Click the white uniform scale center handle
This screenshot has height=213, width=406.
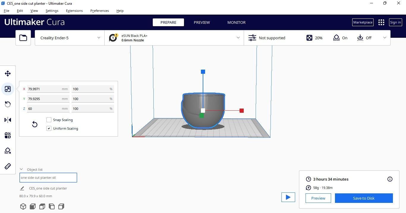203,111
